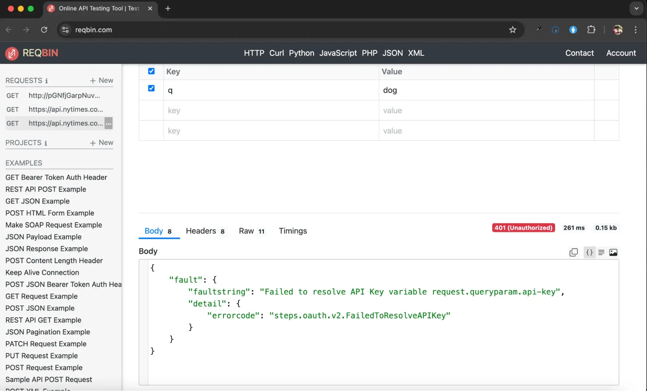This screenshot has height=391, width=647.
Task: Select the http://pGNfjGarpNuv request
Action: (60, 95)
